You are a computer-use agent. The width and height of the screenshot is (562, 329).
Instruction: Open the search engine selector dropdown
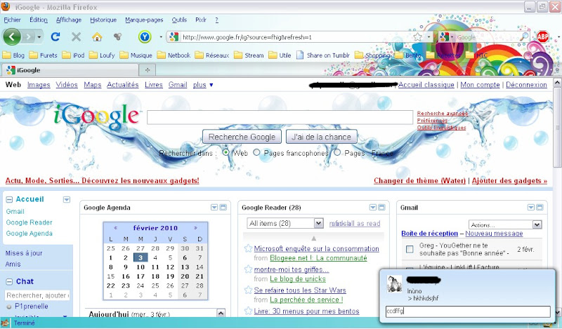tap(447, 36)
